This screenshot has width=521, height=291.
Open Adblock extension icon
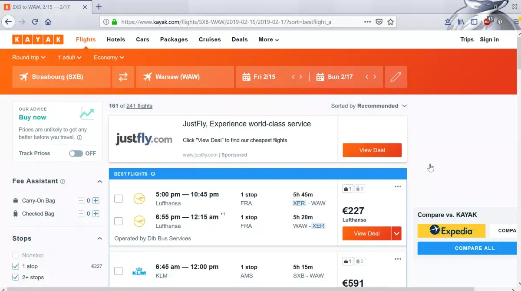(487, 22)
